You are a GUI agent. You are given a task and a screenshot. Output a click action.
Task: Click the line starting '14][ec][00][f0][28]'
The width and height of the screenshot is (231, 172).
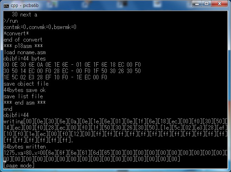[115, 128]
